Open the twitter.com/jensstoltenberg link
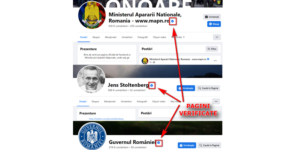301x150 pixels. tap(106, 119)
